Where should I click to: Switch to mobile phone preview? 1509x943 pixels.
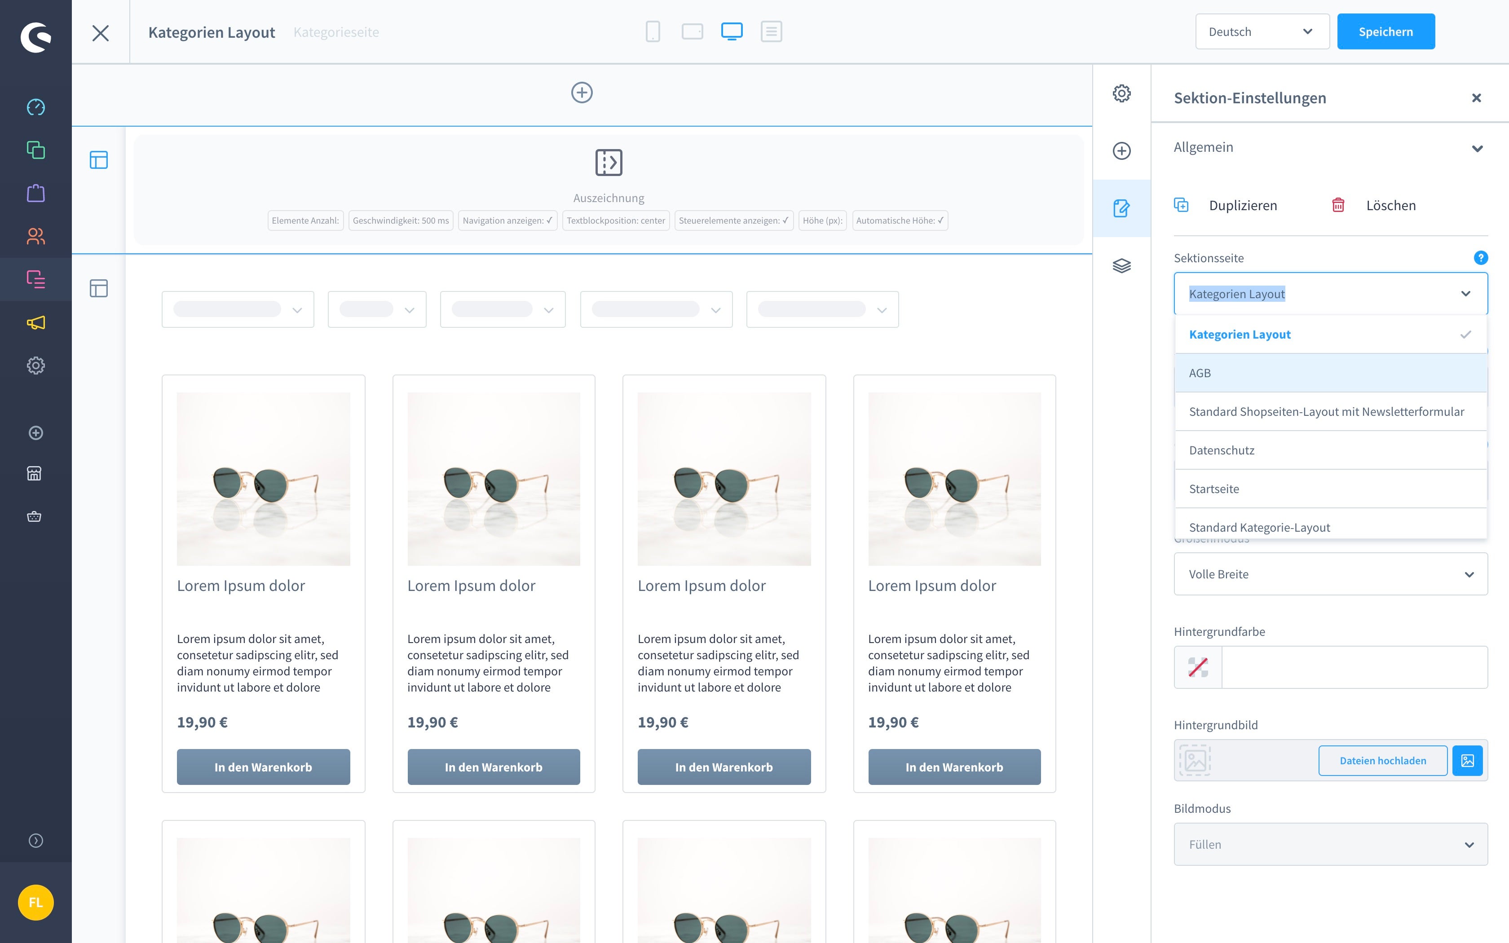click(x=653, y=31)
